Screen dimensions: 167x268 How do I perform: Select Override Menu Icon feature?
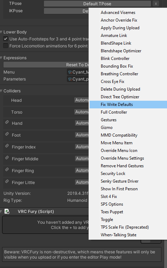(x=128, y=151)
